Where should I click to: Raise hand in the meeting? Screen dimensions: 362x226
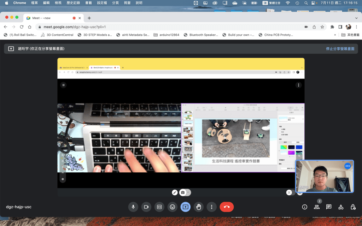[198, 207]
